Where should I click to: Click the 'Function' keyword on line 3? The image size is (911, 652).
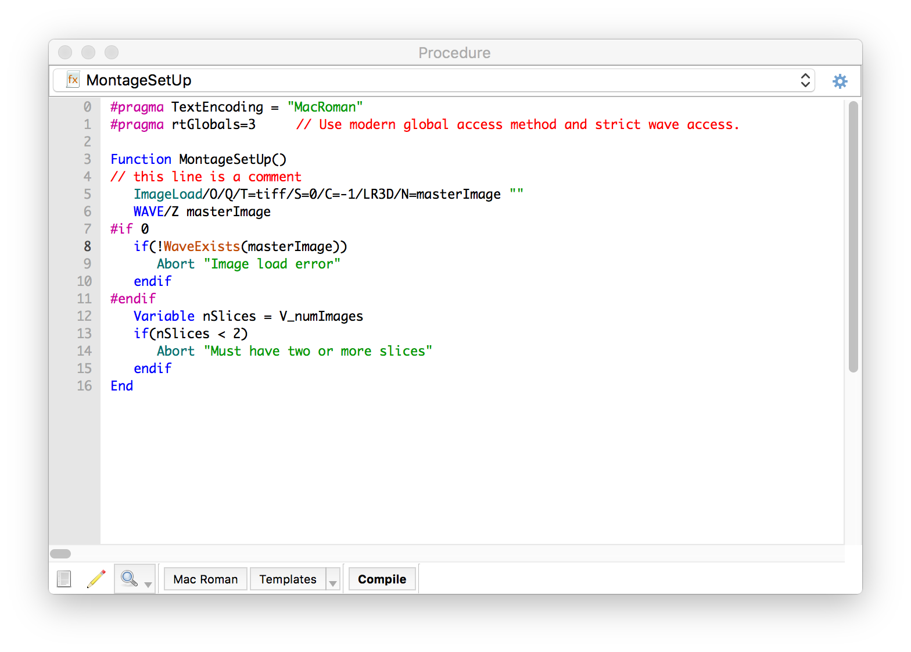(x=141, y=159)
